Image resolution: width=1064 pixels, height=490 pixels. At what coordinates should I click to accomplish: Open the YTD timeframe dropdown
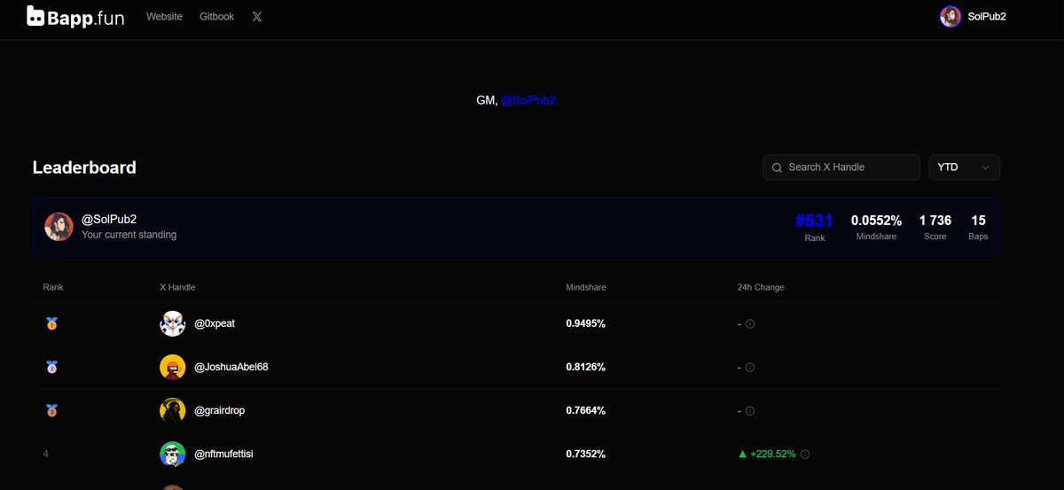(964, 167)
